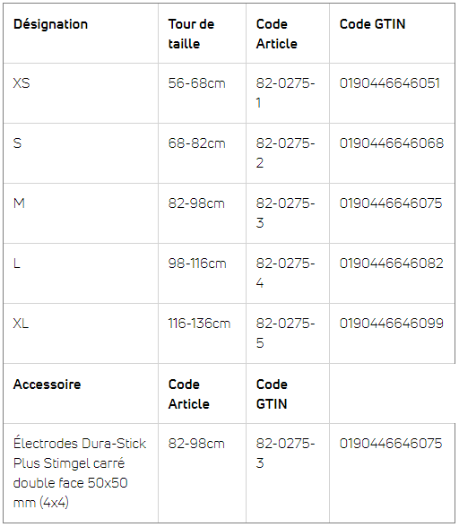The width and height of the screenshot is (459, 527).
Task: Click article code 82-0275-1
Action: (285, 93)
